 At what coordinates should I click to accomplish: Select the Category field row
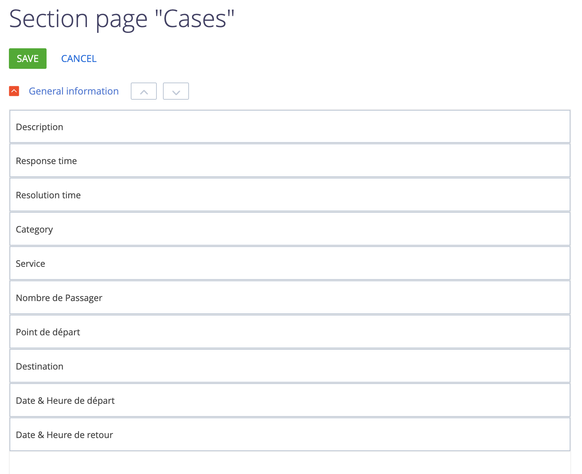click(290, 229)
